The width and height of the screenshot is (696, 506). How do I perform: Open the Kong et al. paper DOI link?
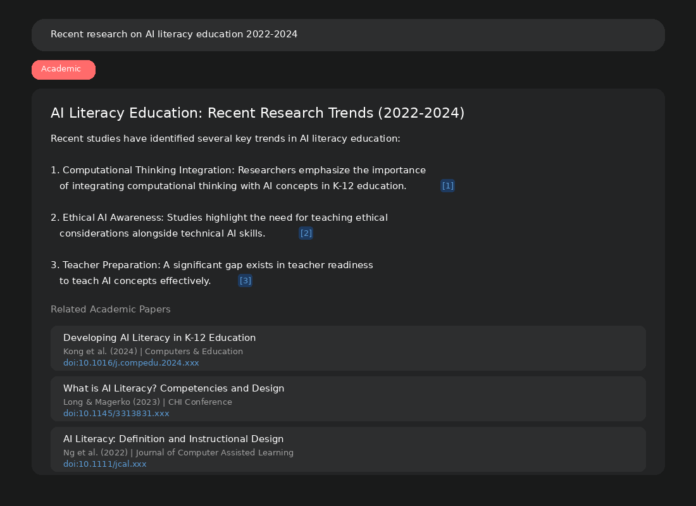pyautogui.click(x=131, y=362)
